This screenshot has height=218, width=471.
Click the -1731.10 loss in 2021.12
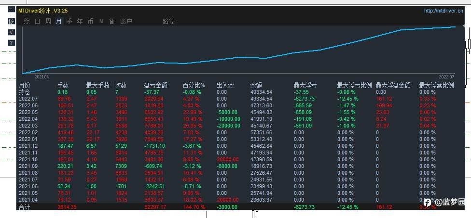155,146
